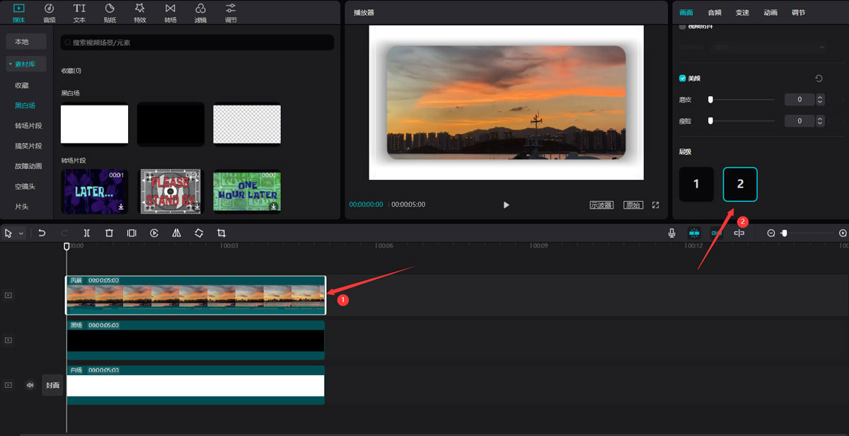
Task: Start voice recording with microphone icon
Action: point(671,233)
